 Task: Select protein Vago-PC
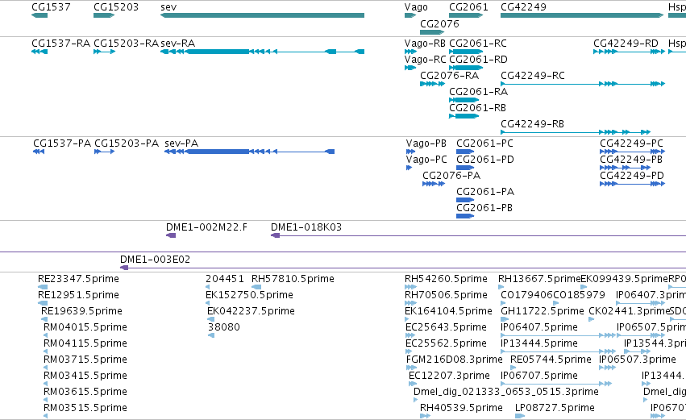point(409,168)
